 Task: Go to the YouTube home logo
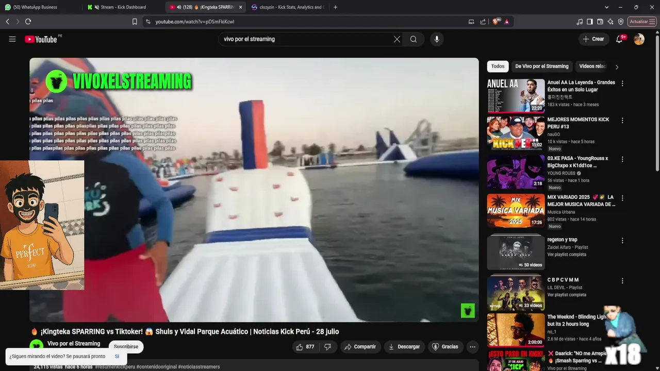(x=41, y=39)
